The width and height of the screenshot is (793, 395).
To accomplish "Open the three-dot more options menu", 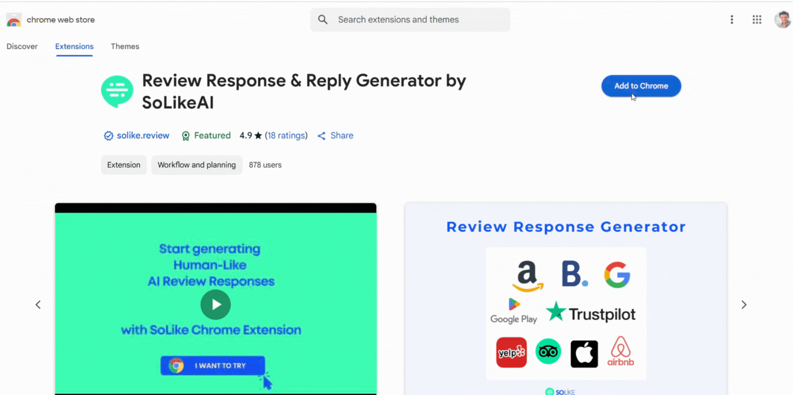I will tap(732, 19).
